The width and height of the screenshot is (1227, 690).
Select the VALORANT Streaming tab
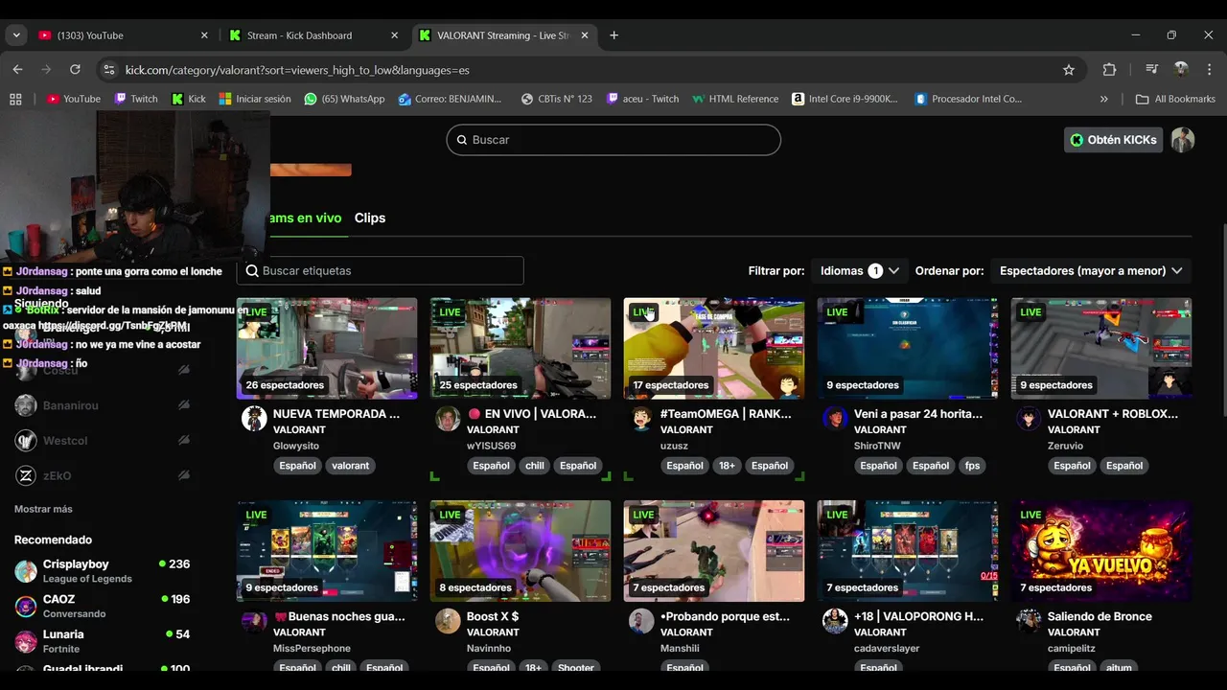(503, 35)
